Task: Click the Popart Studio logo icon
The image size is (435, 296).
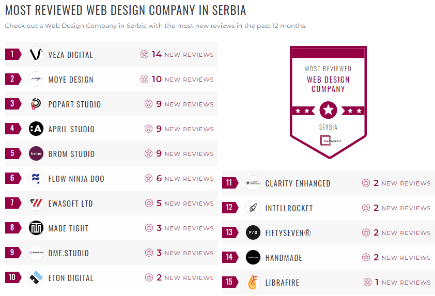Action: click(36, 104)
